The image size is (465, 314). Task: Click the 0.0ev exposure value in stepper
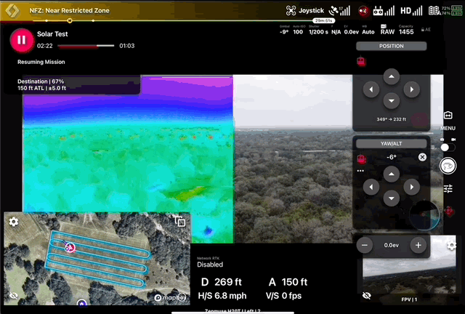[391, 245]
